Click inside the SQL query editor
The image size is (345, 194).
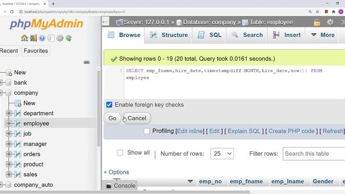[234, 82]
